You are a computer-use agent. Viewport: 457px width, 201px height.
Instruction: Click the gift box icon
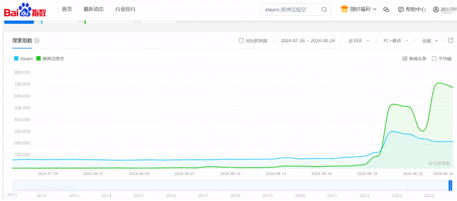click(x=345, y=9)
